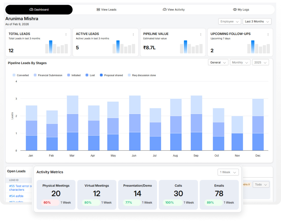Image resolution: width=281 pixels, height=222 pixels.
Task: Click the Pipeline Value kebab menu icon
Action: click(201, 34)
